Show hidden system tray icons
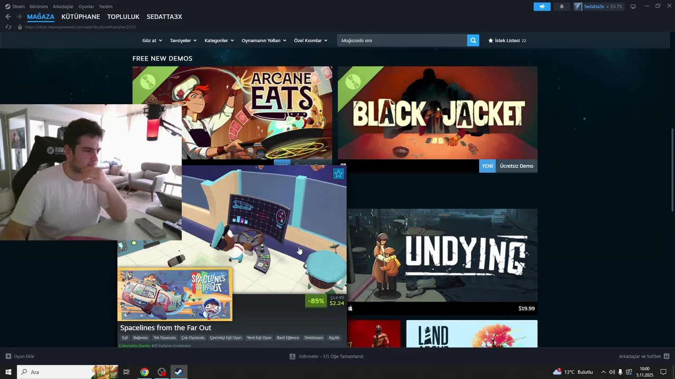The width and height of the screenshot is (675, 379). 603,372
